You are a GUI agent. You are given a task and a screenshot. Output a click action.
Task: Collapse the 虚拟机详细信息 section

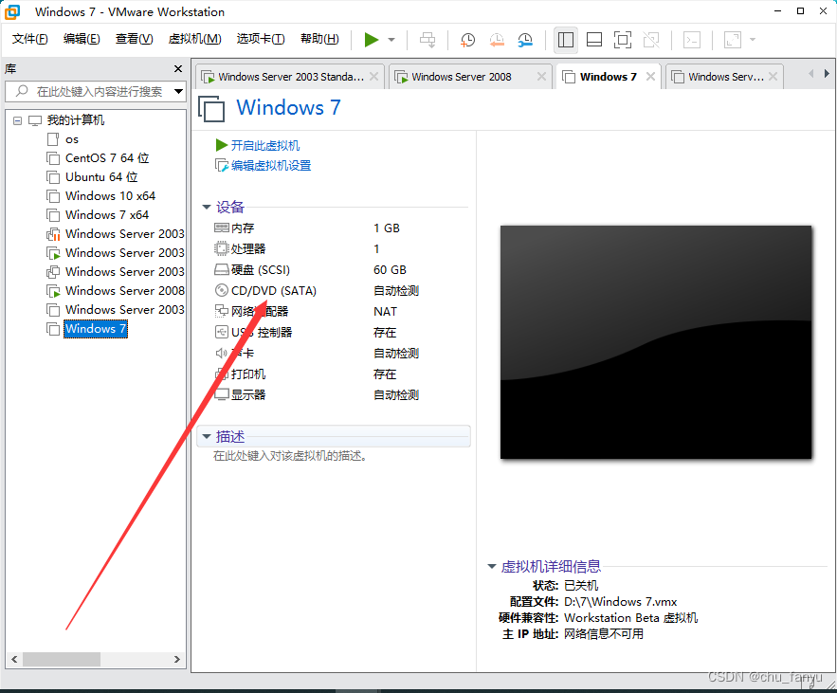tap(492, 566)
